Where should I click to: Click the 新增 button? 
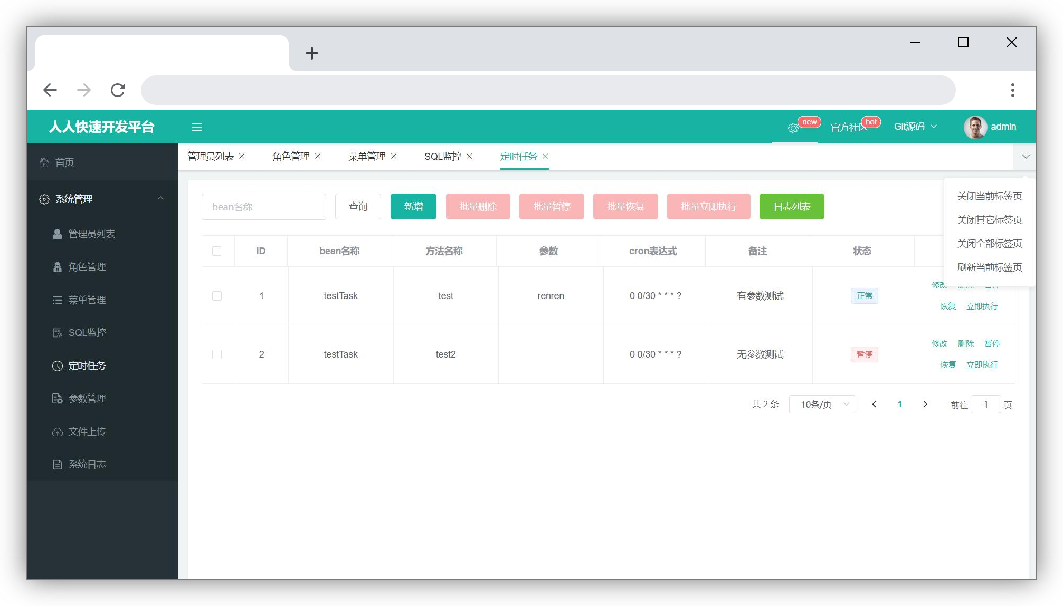coord(413,207)
